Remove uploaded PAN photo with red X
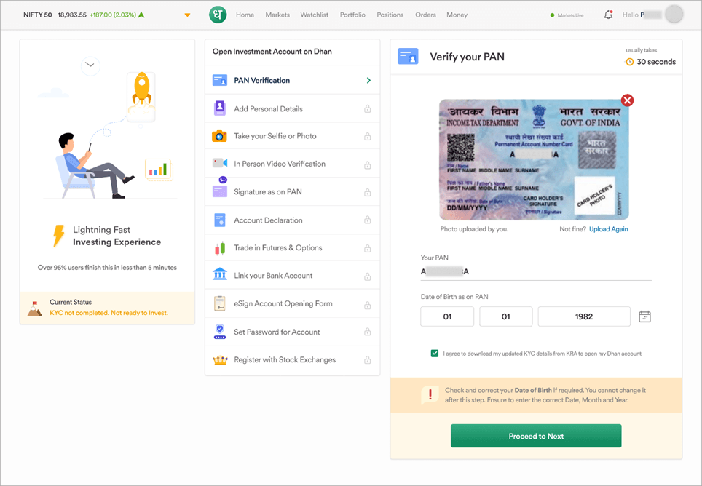 coord(627,100)
